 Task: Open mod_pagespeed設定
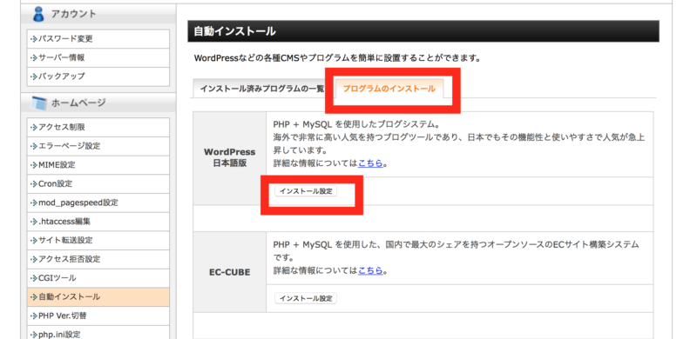[x=98, y=203]
